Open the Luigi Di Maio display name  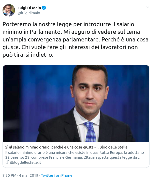coord(29,8)
